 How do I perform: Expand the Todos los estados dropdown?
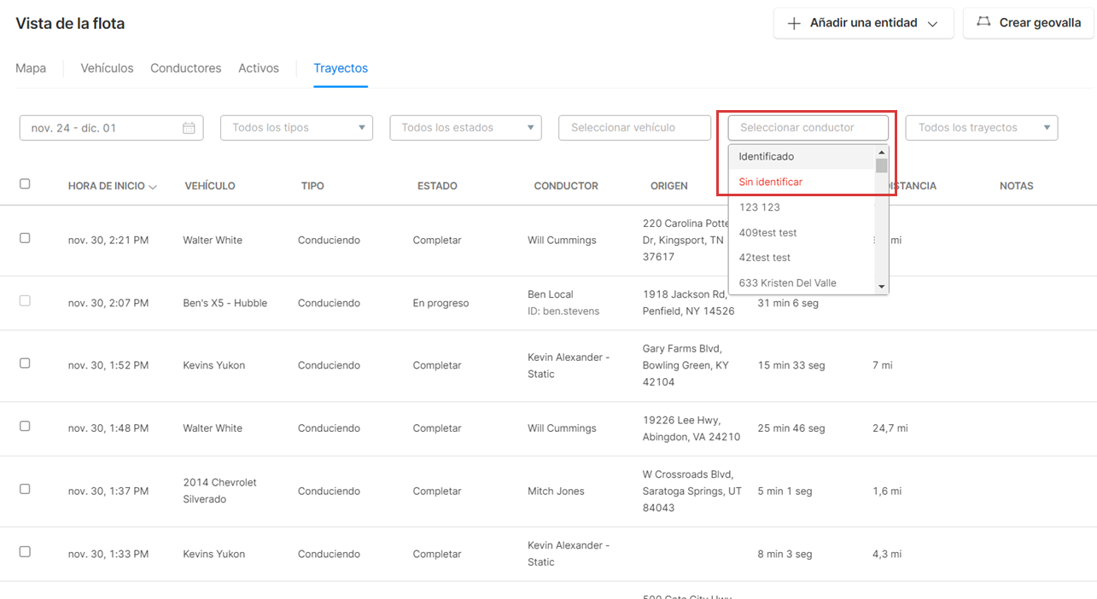tap(465, 128)
